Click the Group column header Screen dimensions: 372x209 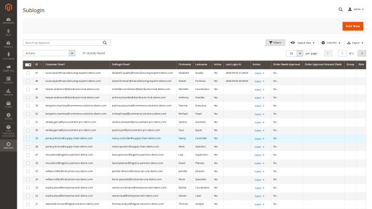pyautogui.click(x=350, y=64)
